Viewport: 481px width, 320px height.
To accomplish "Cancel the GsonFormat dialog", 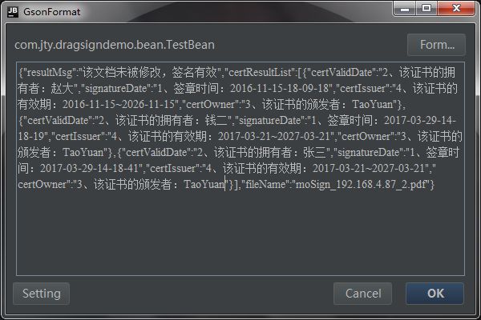I will pyautogui.click(x=363, y=294).
